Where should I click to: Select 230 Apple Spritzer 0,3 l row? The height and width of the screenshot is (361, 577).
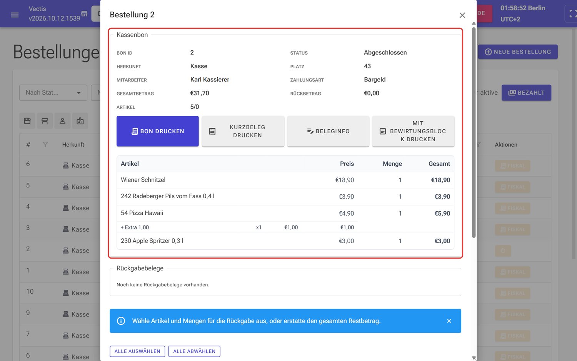pos(285,241)
